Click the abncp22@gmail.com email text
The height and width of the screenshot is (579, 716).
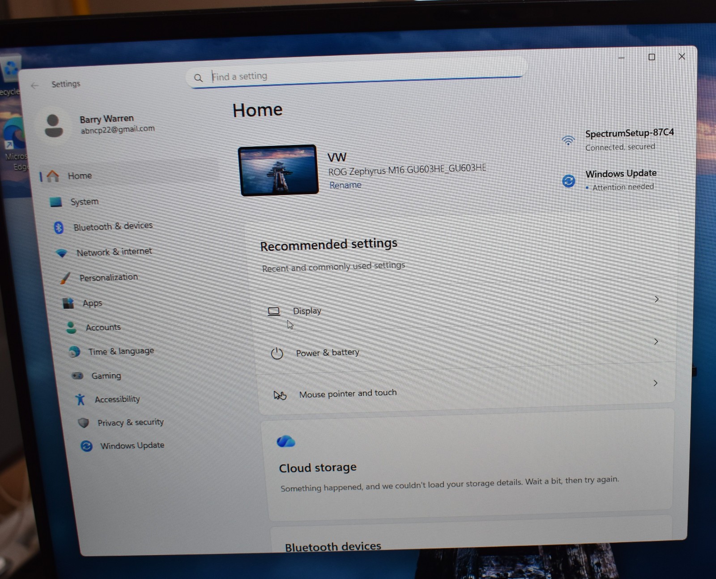(x=118, y=130)
